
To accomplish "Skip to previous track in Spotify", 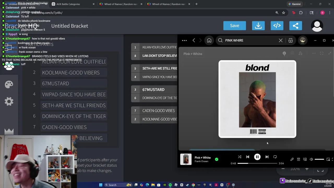I will pos(248,157).
